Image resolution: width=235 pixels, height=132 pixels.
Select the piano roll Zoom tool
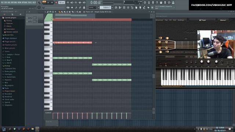[x=77, y=12]
